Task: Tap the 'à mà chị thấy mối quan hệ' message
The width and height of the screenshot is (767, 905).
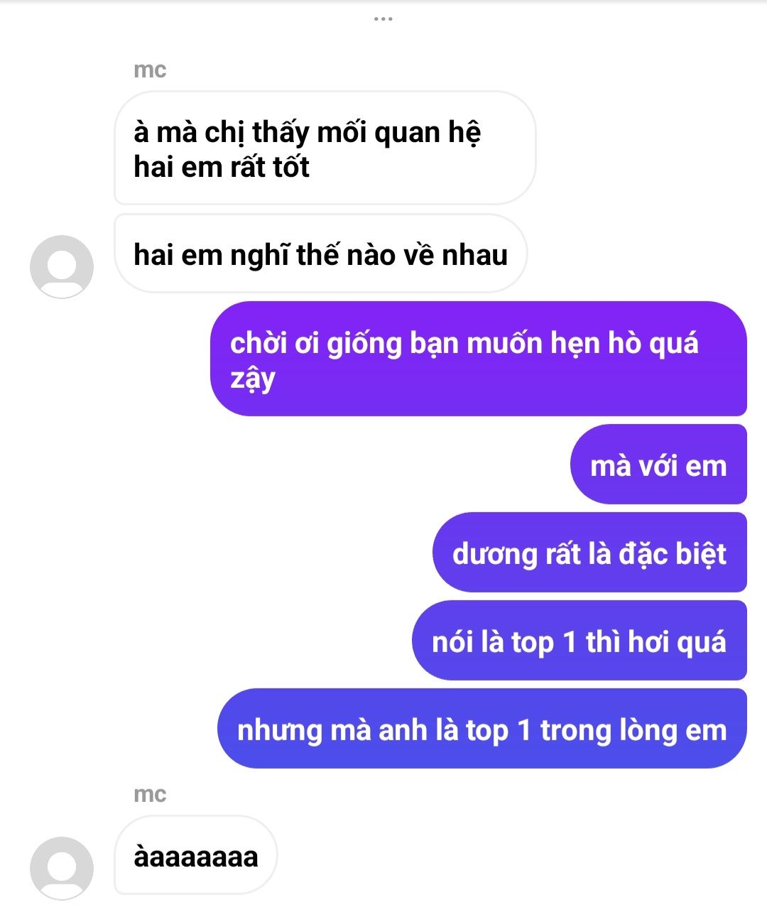Action: tap(325, 148)
